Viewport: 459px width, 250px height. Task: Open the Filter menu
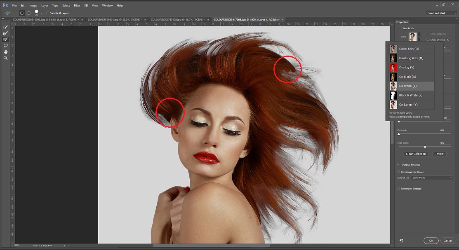click(77, 5)
